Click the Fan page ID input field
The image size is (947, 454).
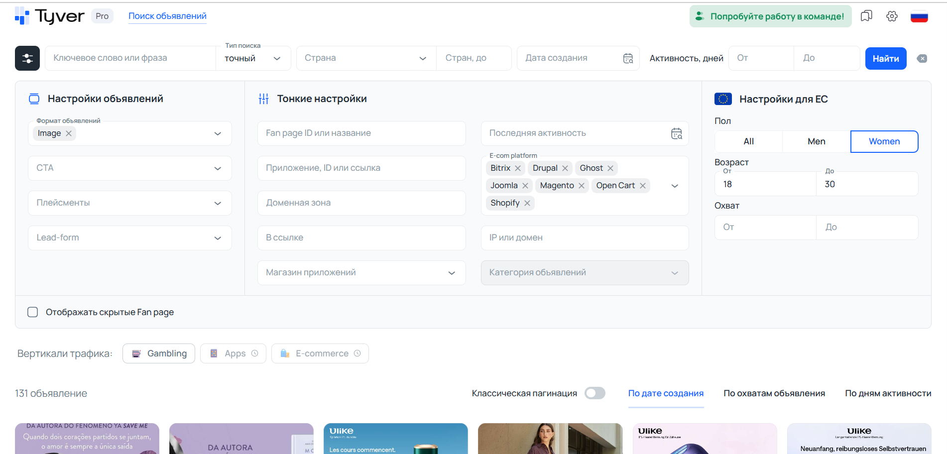(x=361, y=133)
